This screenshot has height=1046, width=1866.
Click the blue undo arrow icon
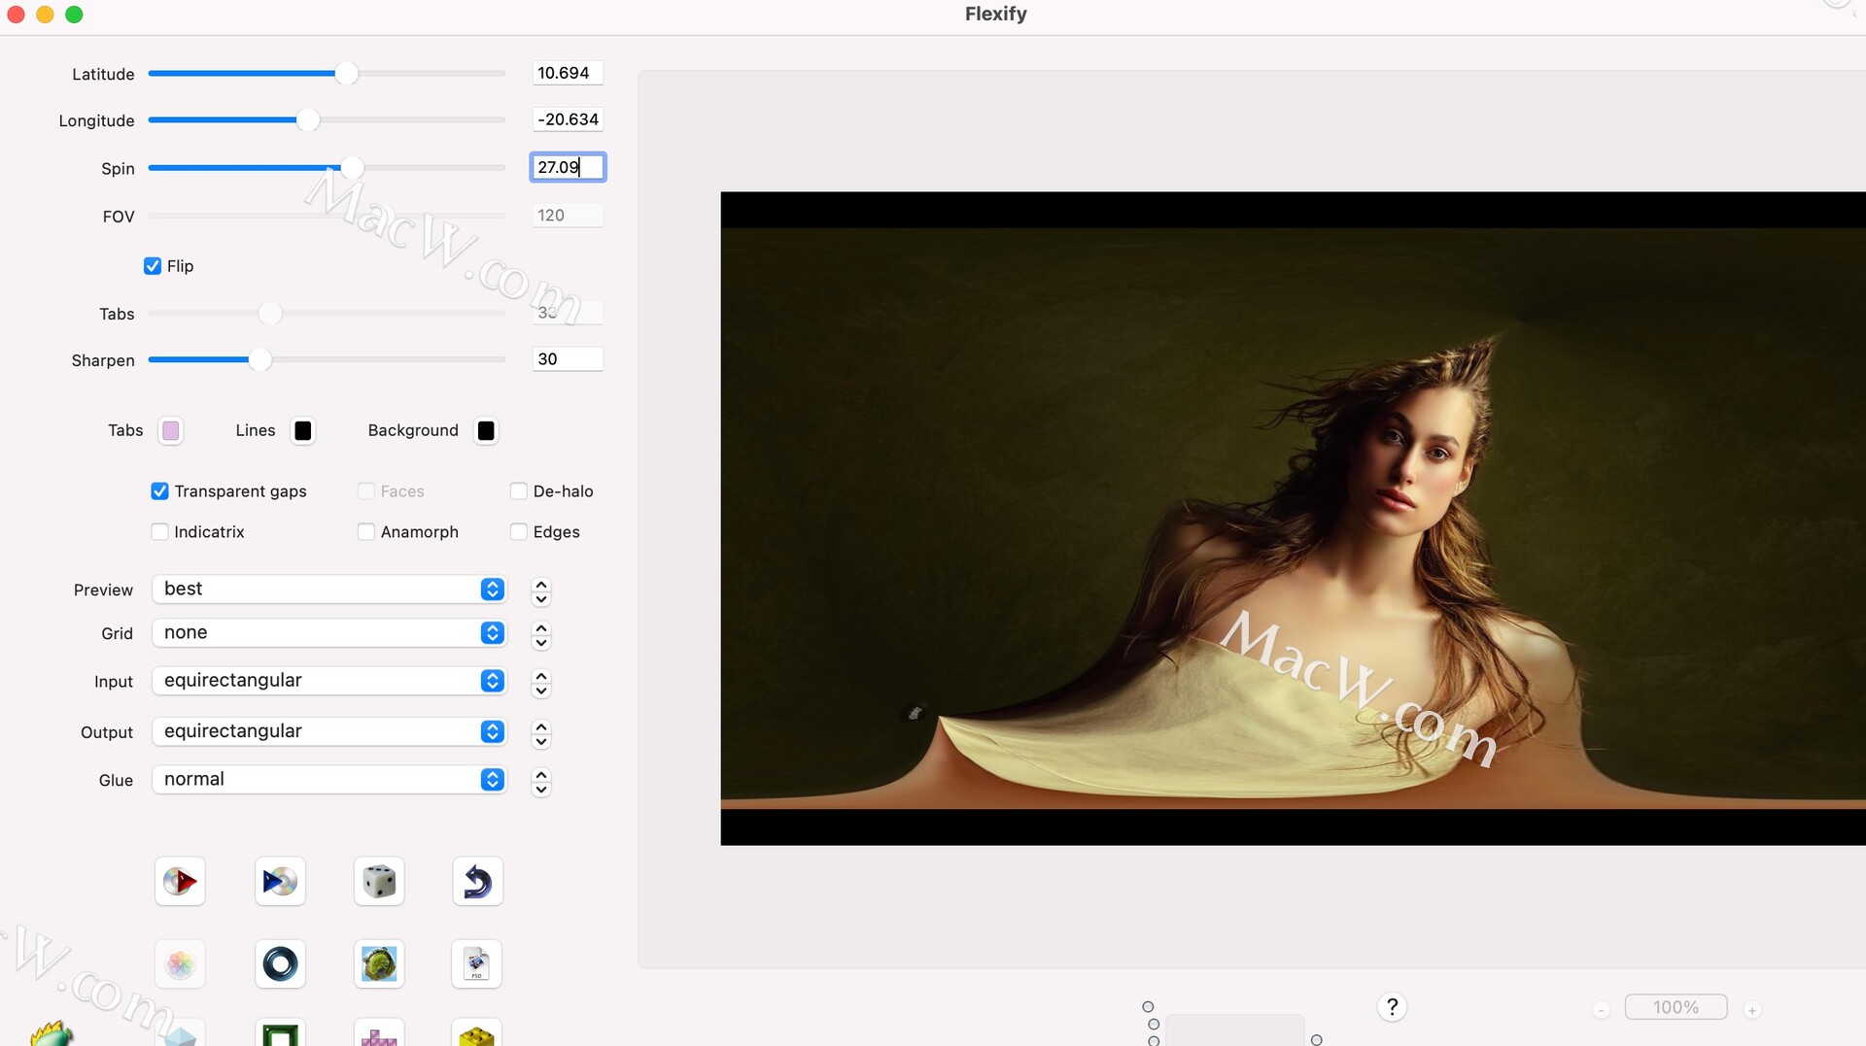pos(477,881)
